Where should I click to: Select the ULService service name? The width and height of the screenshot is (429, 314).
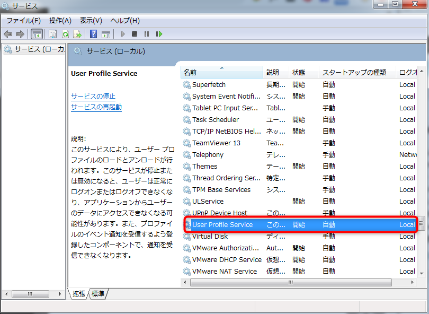pos(208,202)
